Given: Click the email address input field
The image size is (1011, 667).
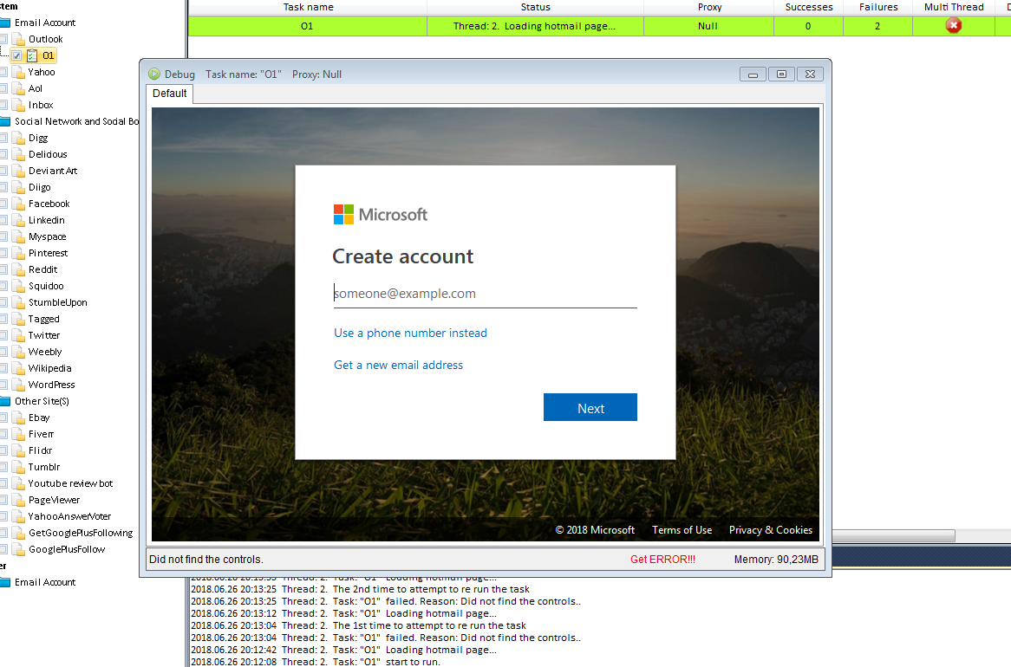Looking at the screenshot, I should (485, 294).
